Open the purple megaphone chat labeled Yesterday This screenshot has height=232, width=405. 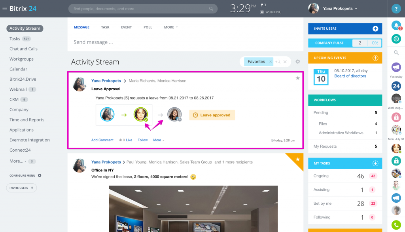click(x=396, y=67)
